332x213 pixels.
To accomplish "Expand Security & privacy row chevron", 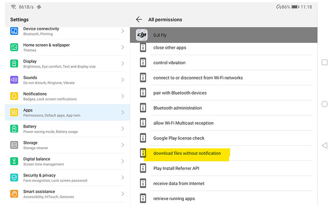I will click(123, 177).
